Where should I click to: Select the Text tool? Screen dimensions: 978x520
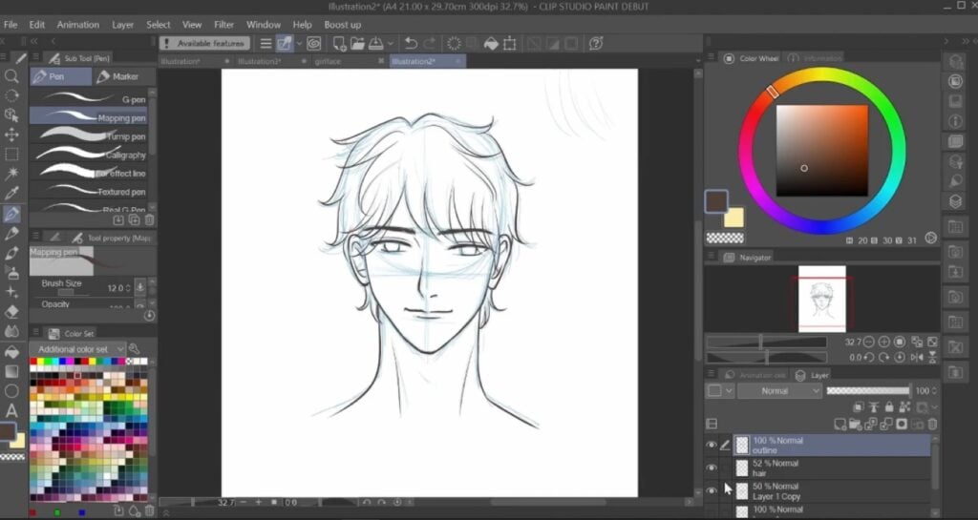click(11, 410)
